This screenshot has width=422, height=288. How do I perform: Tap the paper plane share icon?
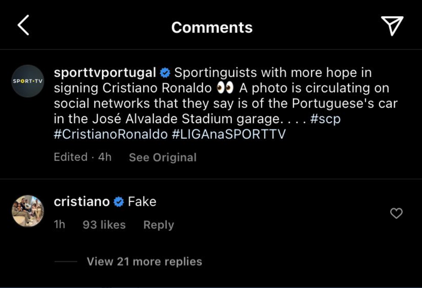(x=392, y=26)
